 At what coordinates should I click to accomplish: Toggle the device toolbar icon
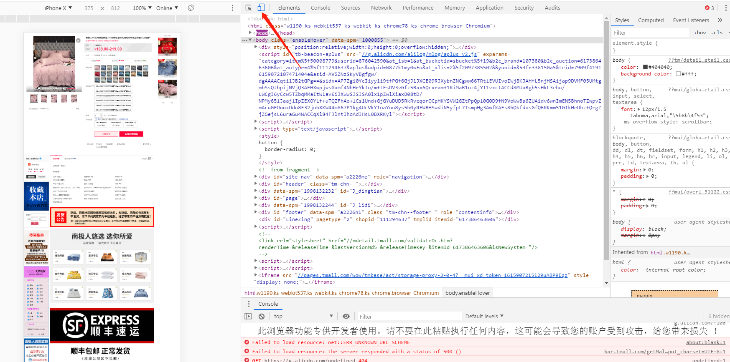(261, 8)
